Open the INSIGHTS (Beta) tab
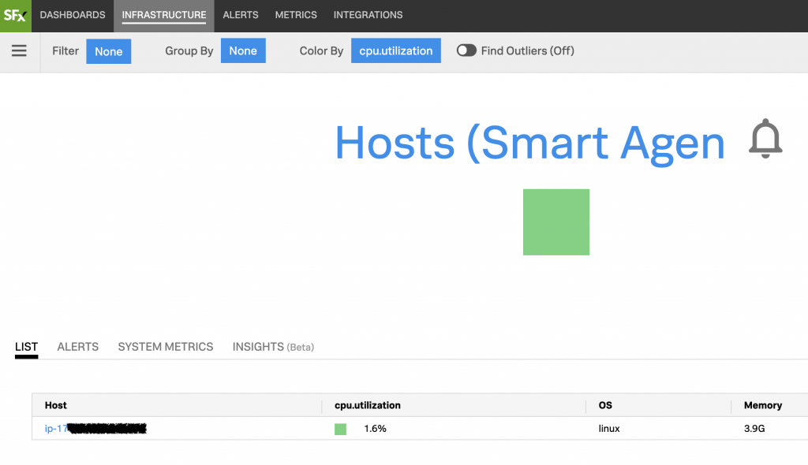808x465 pixels. [x=273, y=347]
